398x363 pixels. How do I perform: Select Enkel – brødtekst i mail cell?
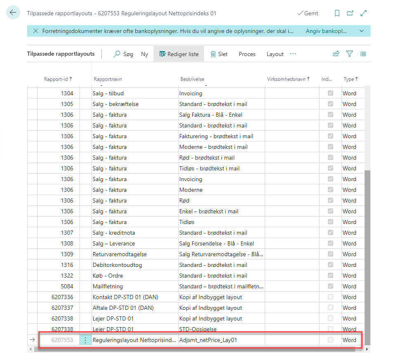[x=221, y=211]
